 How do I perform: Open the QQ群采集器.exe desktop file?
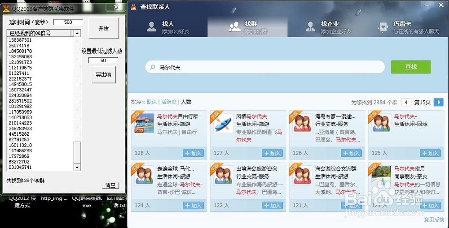(x=87, y=202)
